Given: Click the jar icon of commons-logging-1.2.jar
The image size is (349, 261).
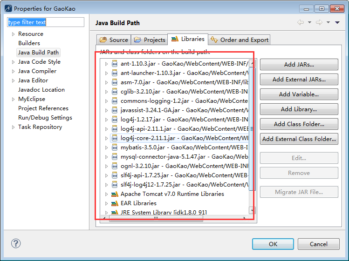Looking at the screenshot, I should point(115,101).
